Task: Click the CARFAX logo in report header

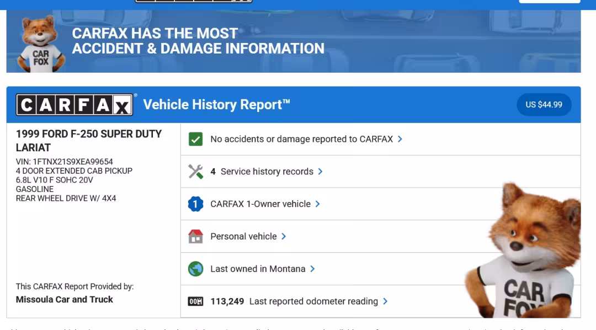Action: [x=74, y=104]
